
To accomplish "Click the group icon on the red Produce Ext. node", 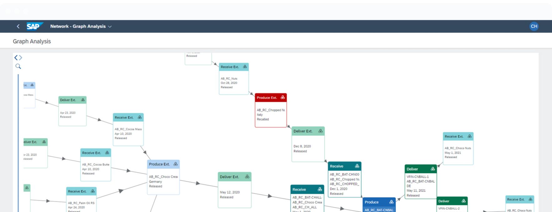I will coord(283,98).
